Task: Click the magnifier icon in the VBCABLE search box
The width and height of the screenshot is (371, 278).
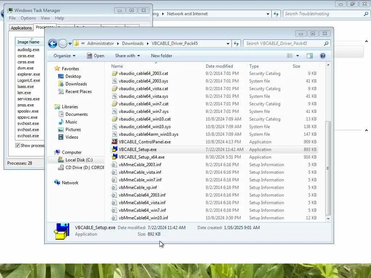Action: [326, 43]
